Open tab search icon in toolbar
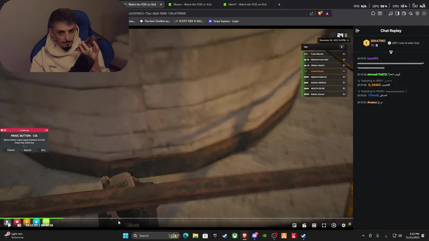The width and height of the screenshot is (429, 241). point(380,13)
